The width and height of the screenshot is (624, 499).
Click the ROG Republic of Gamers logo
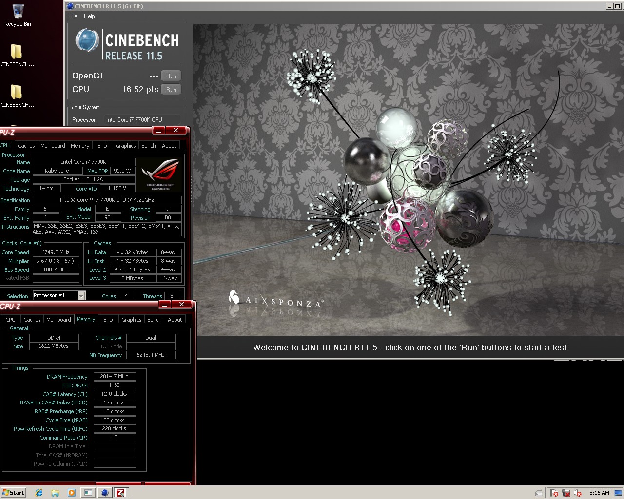tap(160, 175)
